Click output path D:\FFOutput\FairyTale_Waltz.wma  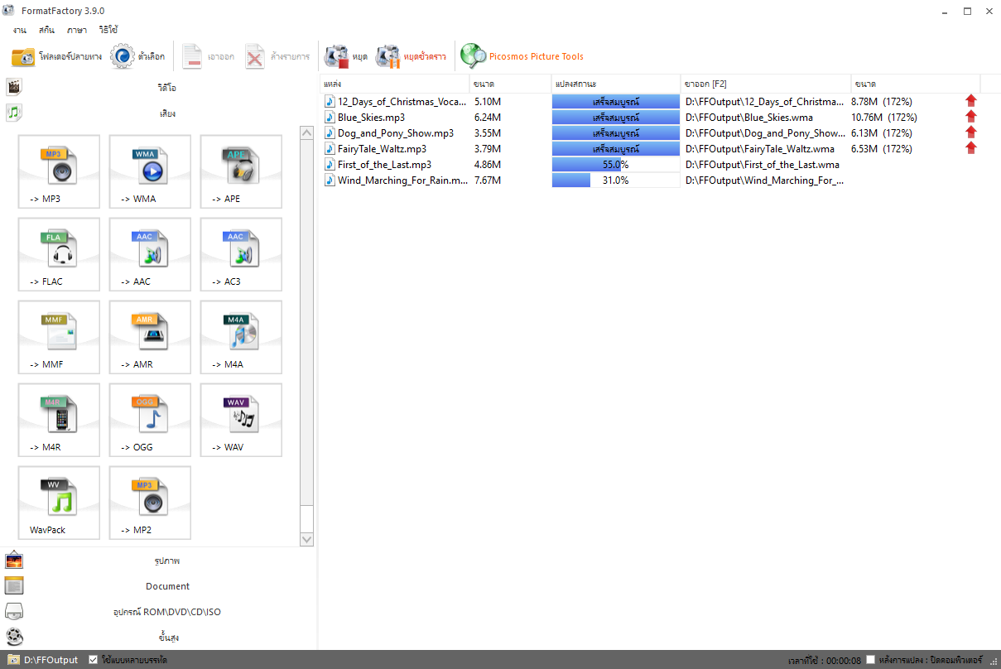760,149
